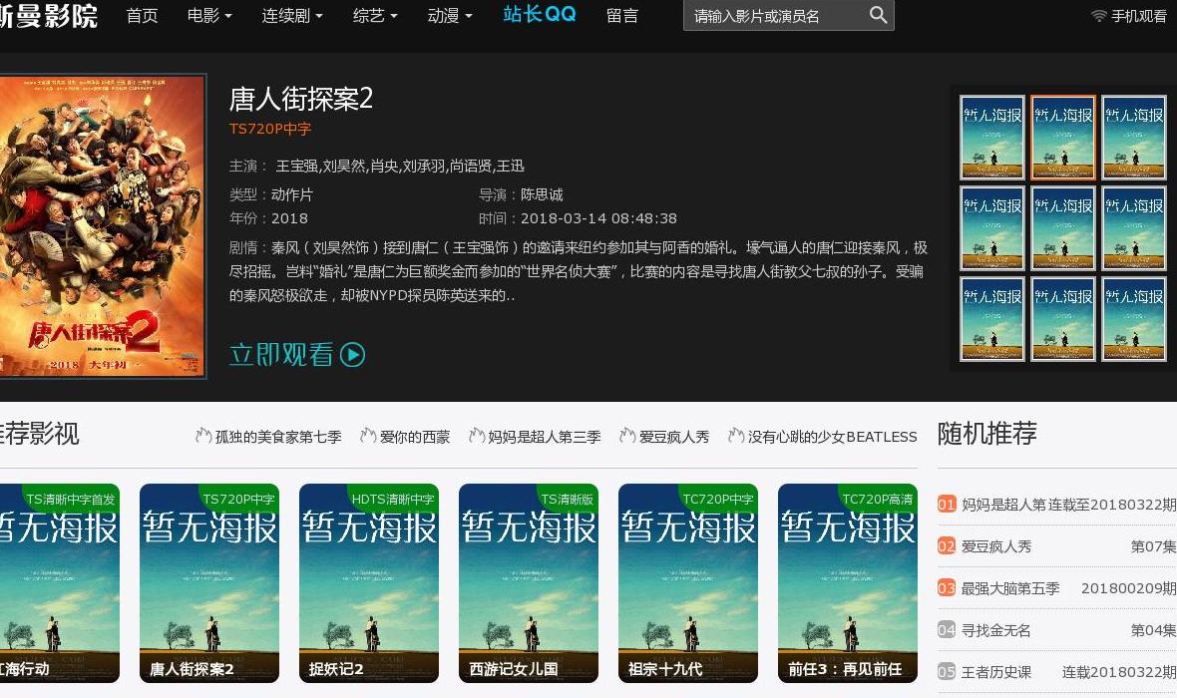Open the 捉妖记2 movie card

(x=369, y=583)
